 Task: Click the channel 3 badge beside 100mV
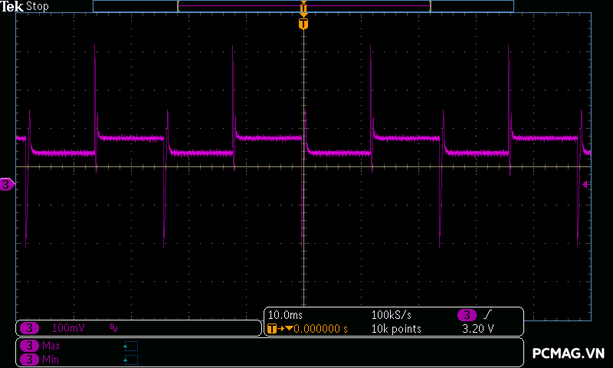tap(30, 328)
